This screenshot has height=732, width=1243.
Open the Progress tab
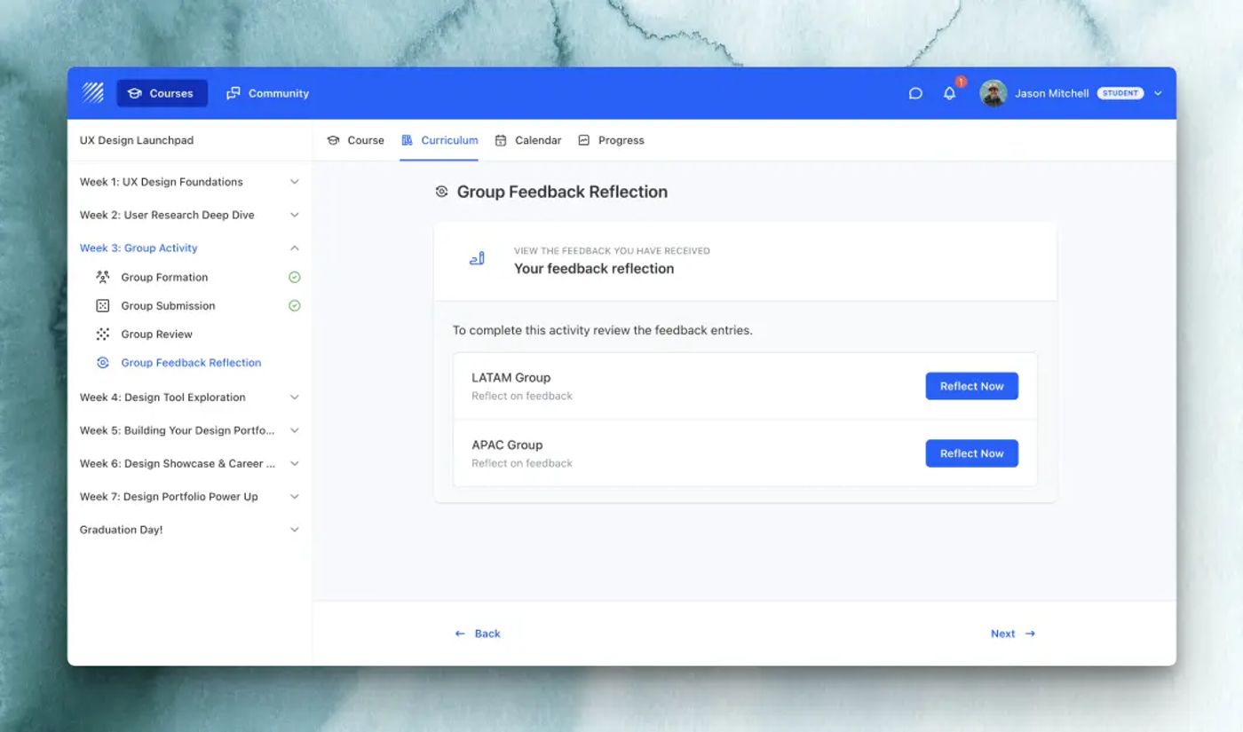pos(611,140)
